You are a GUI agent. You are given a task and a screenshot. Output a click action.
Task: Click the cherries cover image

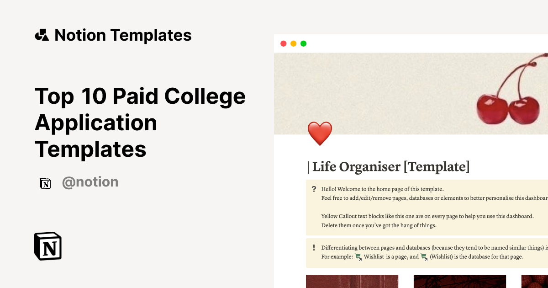[x=411, y=94]
